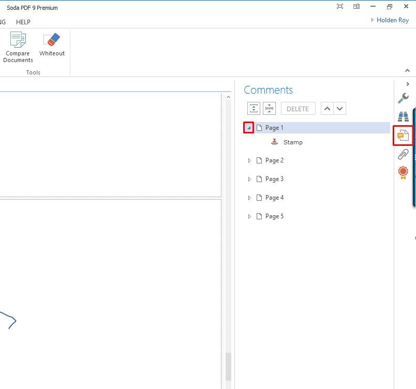The image size is (416, 389).
Task: Collapse the right sidebar with the arrow
Action: point(408,84)
